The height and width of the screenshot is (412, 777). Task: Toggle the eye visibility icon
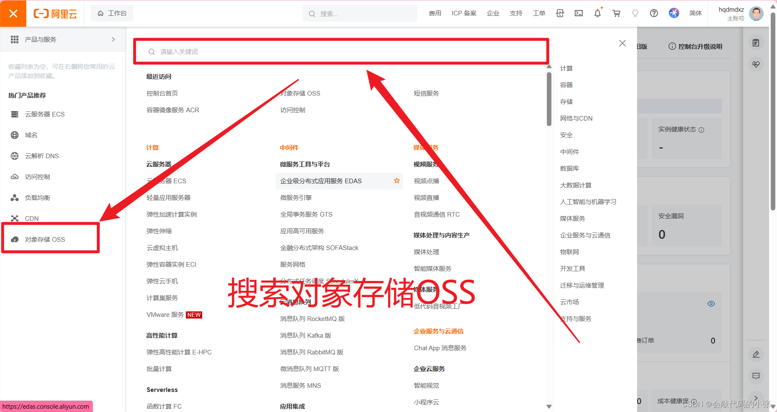711,303
